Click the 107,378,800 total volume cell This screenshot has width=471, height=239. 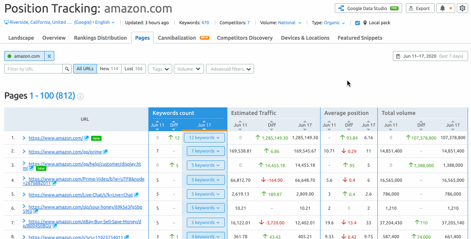click(453, 138)
